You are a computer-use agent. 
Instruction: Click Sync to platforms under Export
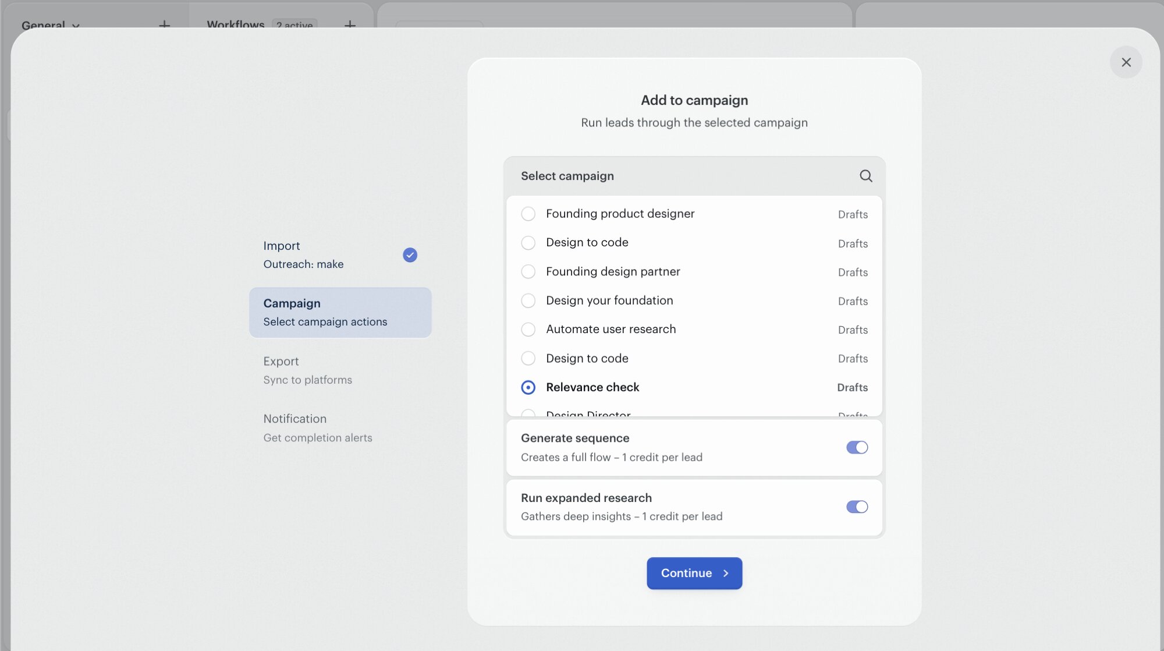(x=307, y=380)
